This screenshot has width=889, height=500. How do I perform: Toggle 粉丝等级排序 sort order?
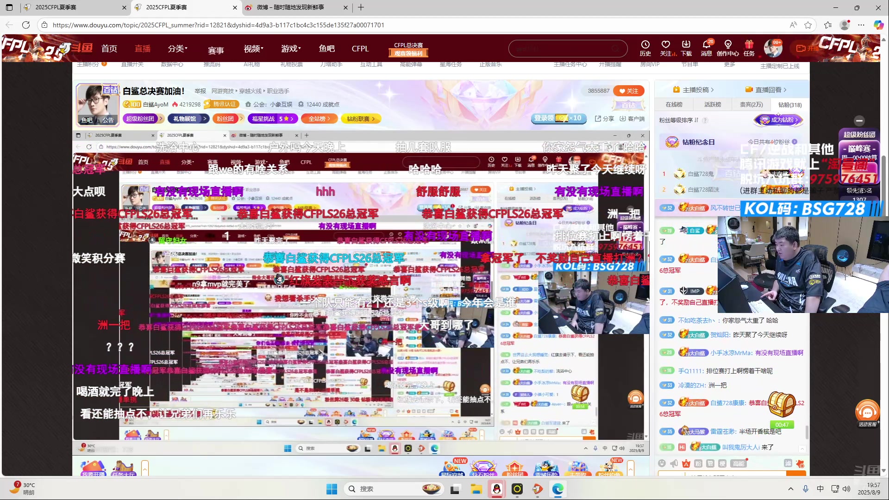pos(679,120)
